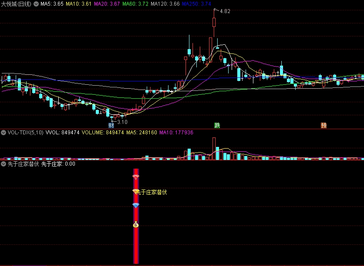Click the blue diamond signal icon
This screenshot has width=364, height=266.
coord(136,205)
